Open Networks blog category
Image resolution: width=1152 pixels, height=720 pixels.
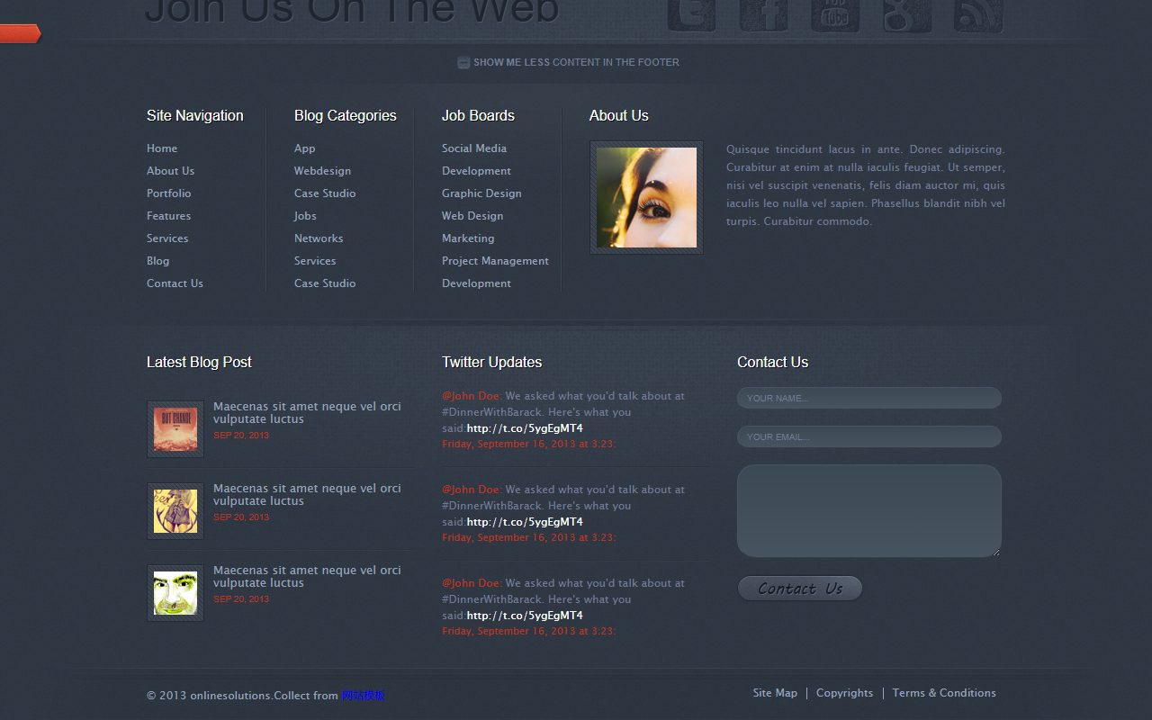319,238
